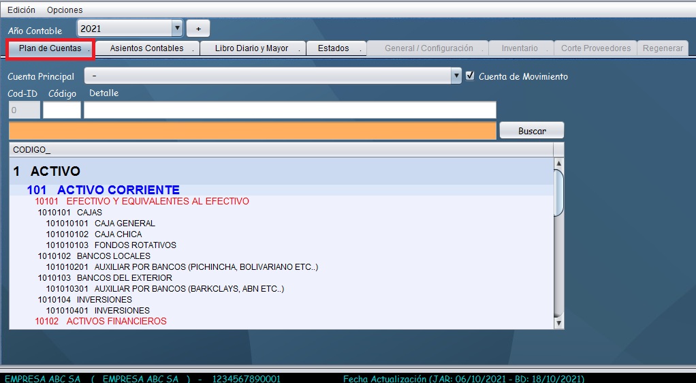Screen dimensions: 696x383
Task: Select the Plan de Cuentas tab
Action: click(50, 48)
